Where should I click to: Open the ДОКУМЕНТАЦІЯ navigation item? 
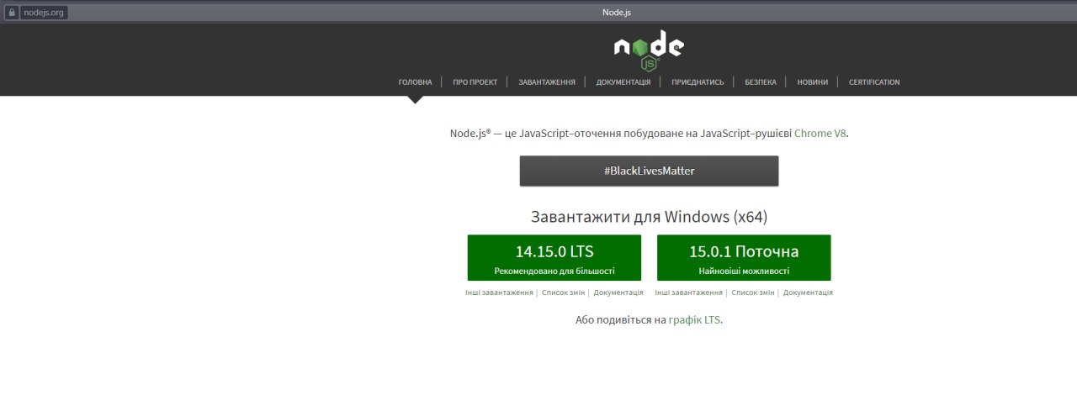tap(623, 82)
